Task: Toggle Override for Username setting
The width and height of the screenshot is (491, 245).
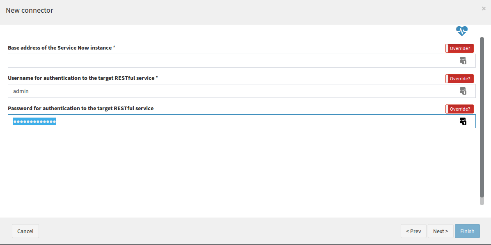Action: [x=459, y=79]
